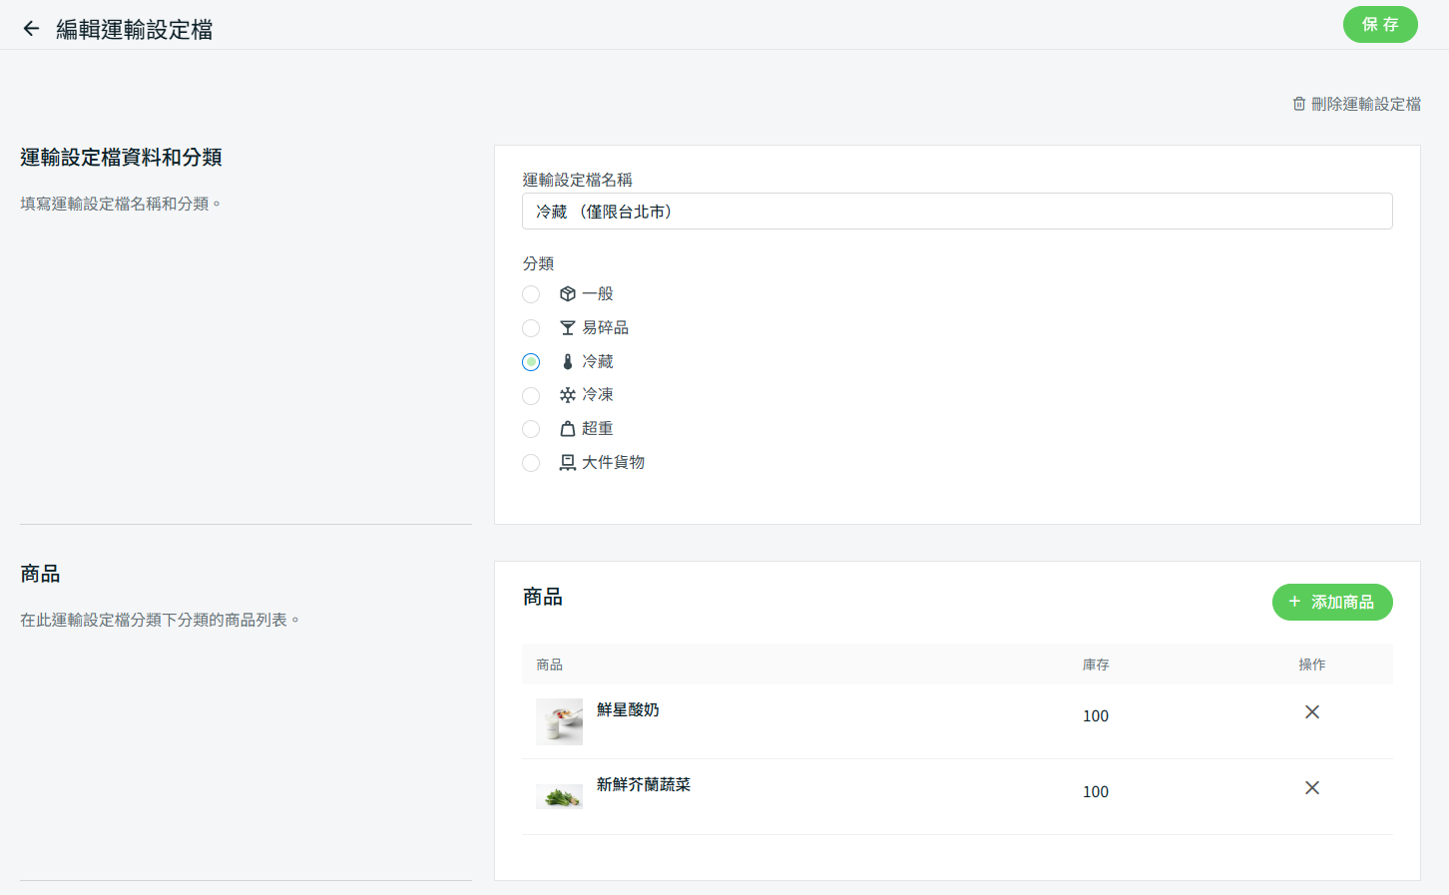Viewport: 1449px width, 895px height.
Task: Click the snowflake icon beside 冷凍
Action: point(568,395)
